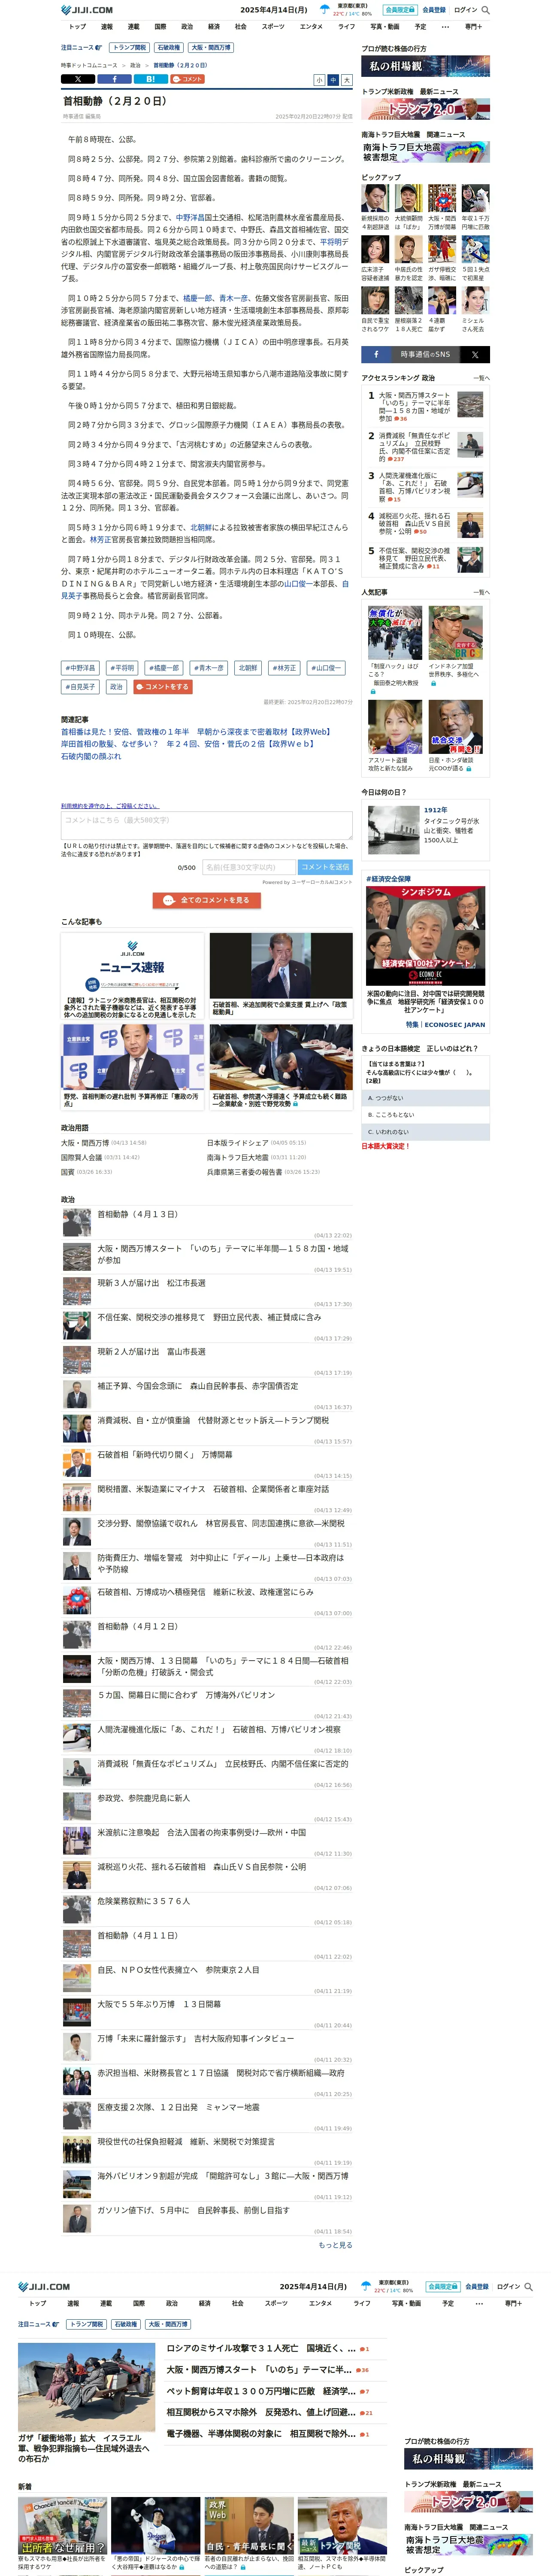Open Facebook icon in 時事通信のSNS bar
The height and width of the screenshot is (2576, 551).
(376, 354)
